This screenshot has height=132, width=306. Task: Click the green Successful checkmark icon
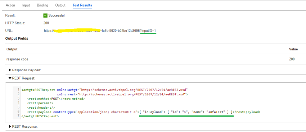pyautogui.click(x=45, y=15)
